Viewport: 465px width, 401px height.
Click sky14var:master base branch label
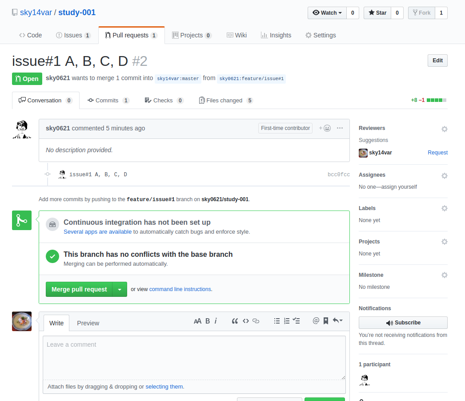tap(178, 79)
